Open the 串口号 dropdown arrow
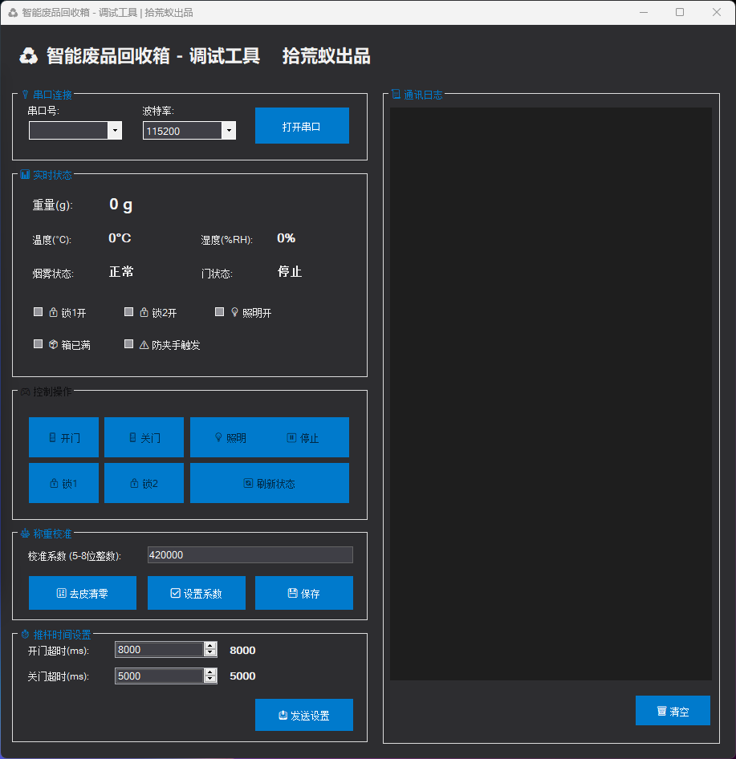This screenshot has width=736, height=759. (x=115, y=130)
